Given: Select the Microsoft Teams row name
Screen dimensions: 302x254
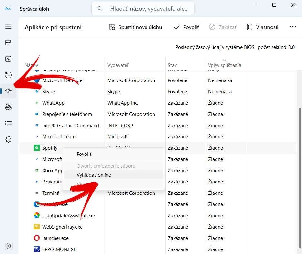Looking at the screenshot, I should [60, 136].
